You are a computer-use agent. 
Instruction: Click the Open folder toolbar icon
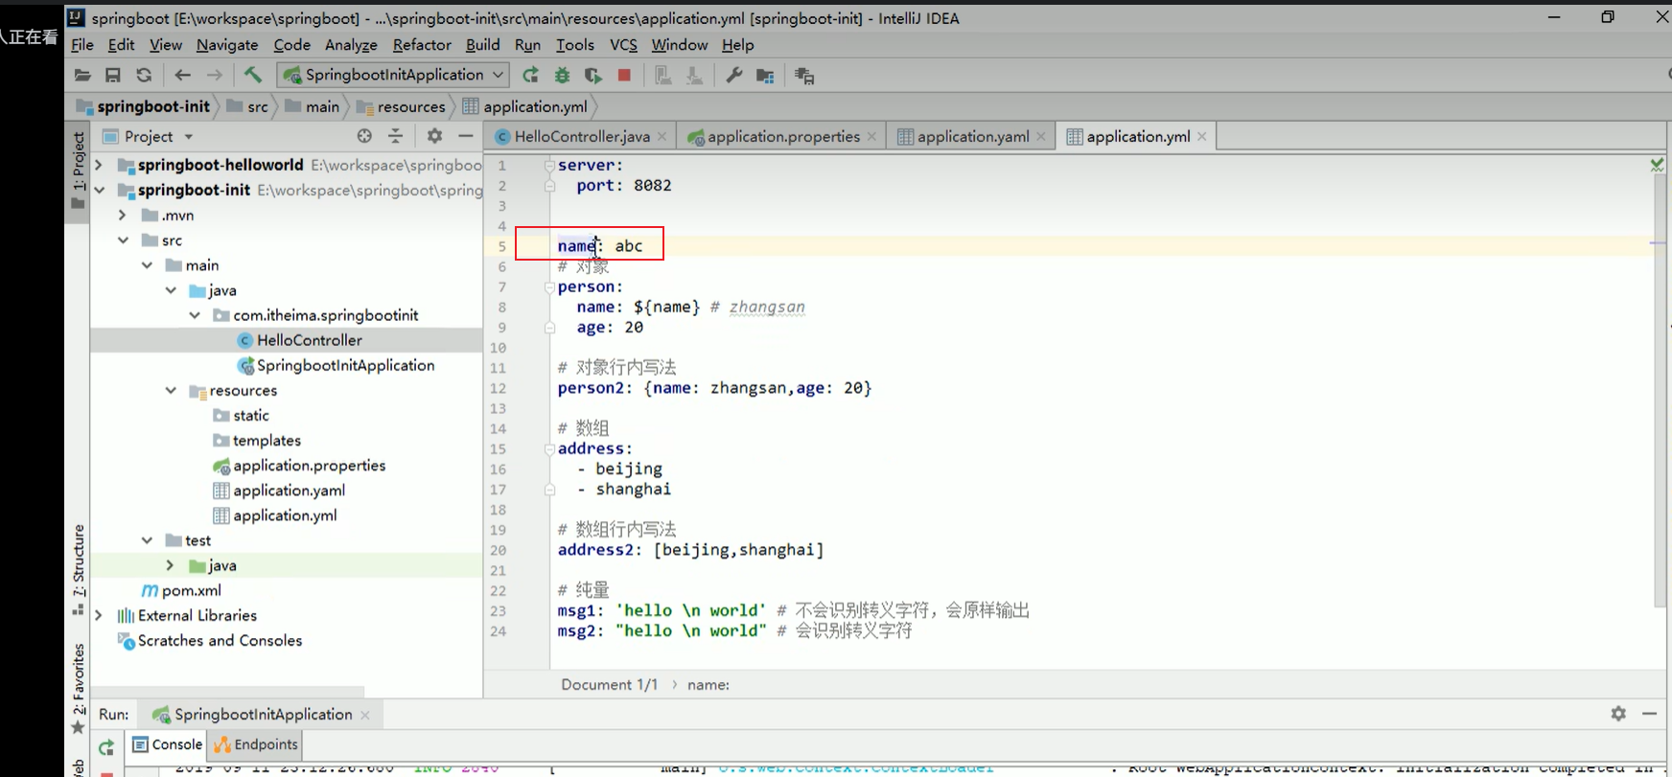pyautogui.click(x=82, y=75)
